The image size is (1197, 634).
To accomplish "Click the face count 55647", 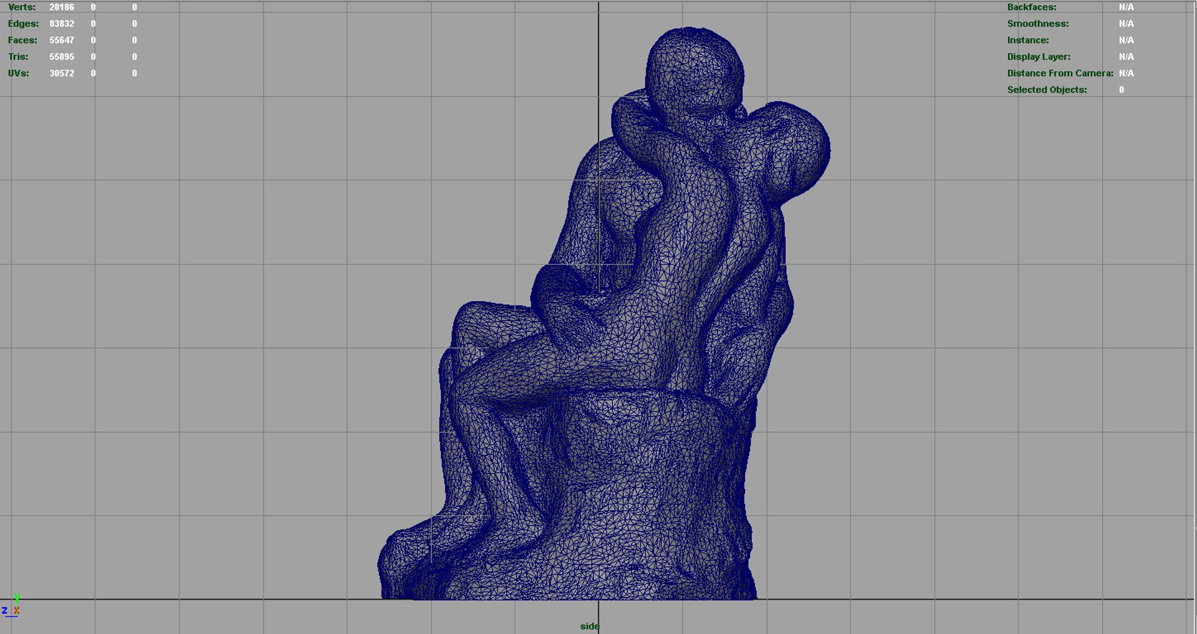I will coord(62,41).
